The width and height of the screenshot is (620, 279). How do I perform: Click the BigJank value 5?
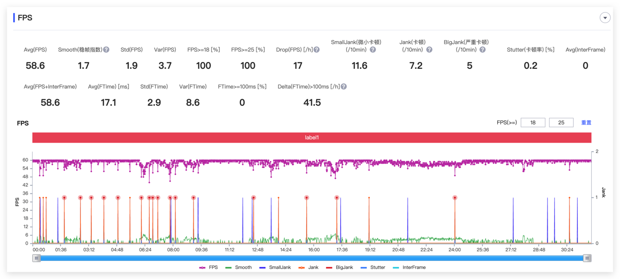(470, 65)
